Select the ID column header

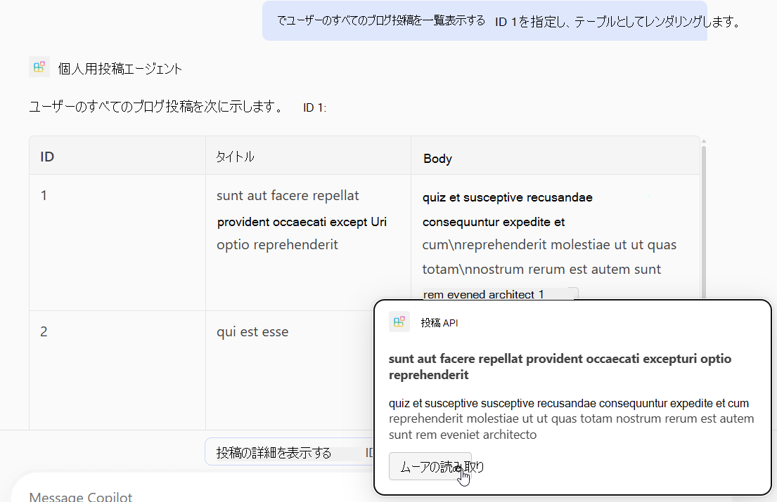pos(46,156)
